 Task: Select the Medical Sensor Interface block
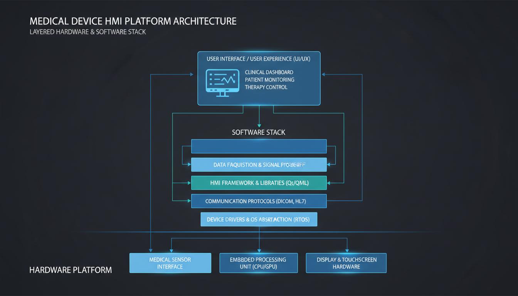[170, 263]
